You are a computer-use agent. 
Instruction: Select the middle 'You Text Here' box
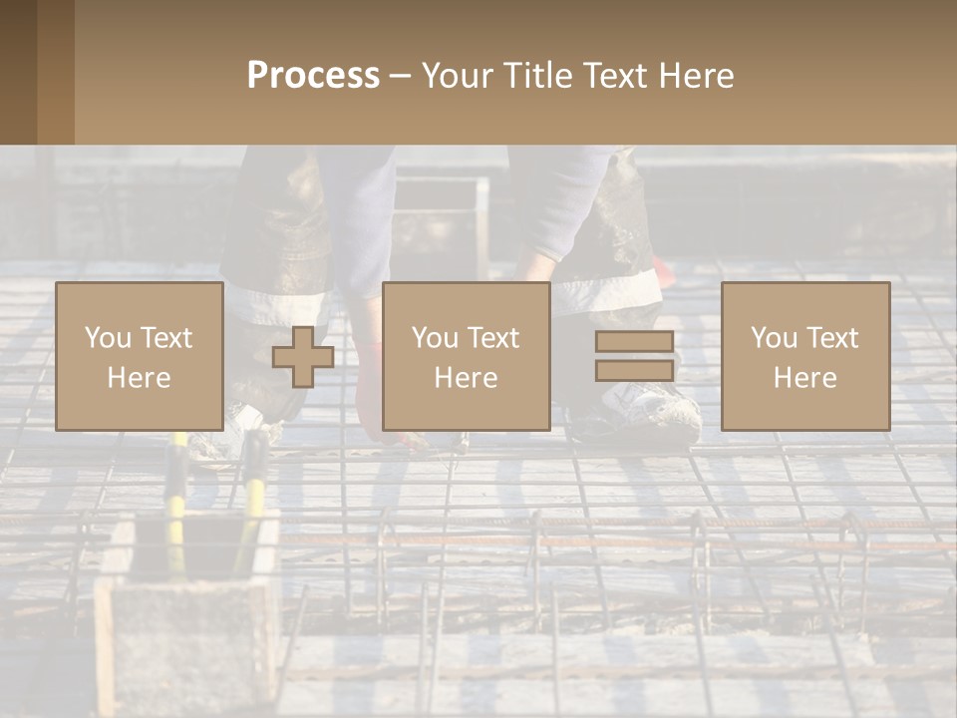466,357
